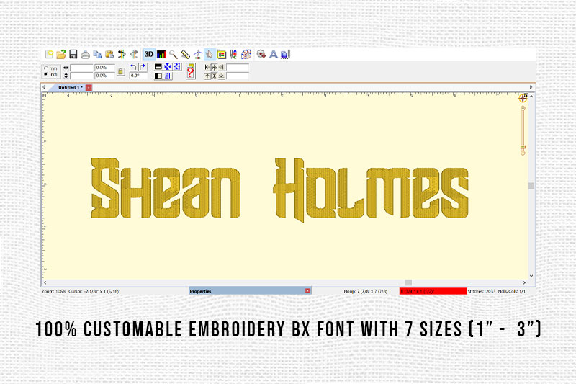Screen dimensions: 576x384
Task: Click the align left edge icon
Action: (207, 67)
